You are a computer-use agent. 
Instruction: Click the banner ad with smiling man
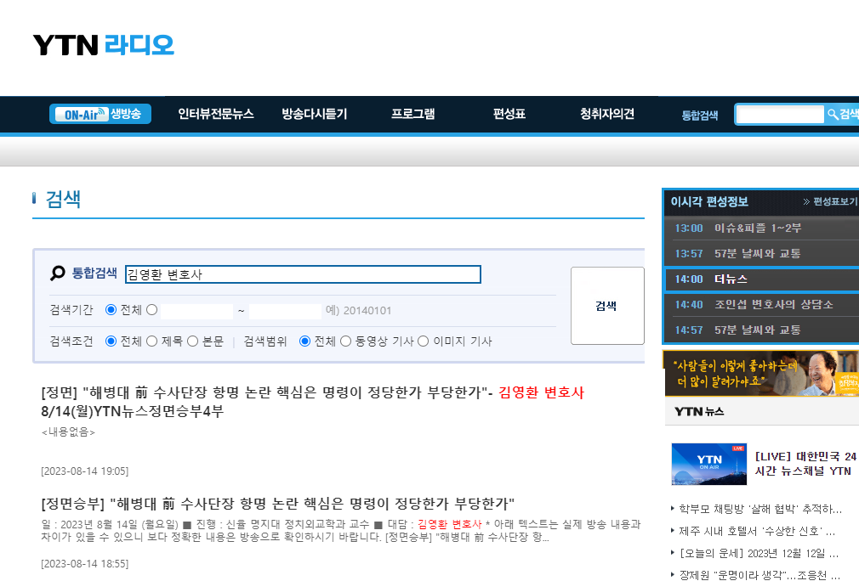761,374
